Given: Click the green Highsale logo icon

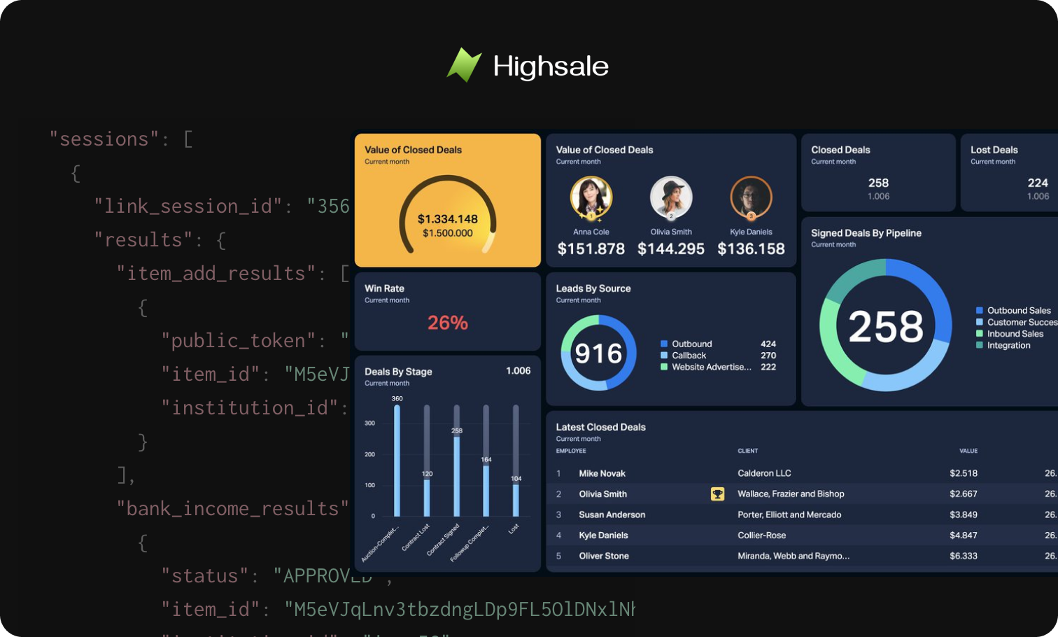Looking at the screenshot, I should 464,65.
